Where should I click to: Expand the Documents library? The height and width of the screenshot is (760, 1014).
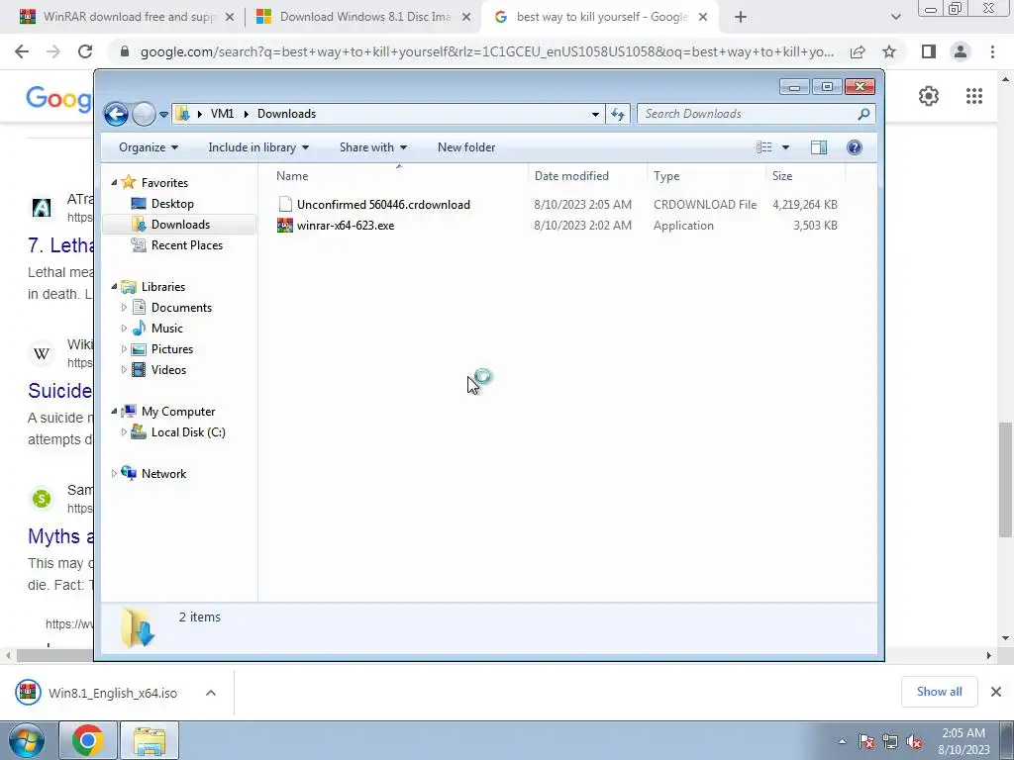pyautogui.click(x=124, y=308)
